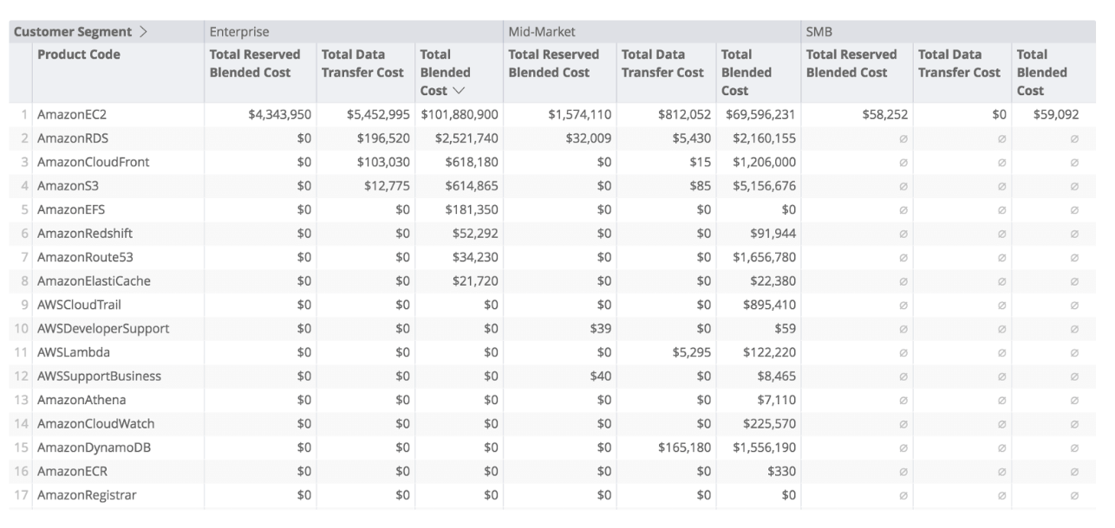Click the $225,570 AmazonCloudWatch cell
This screenshot has width=1115, height=528.
pos(770,424)
